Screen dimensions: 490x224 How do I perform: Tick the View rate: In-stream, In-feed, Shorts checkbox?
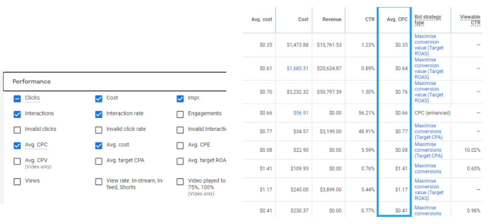pos(99,181)
